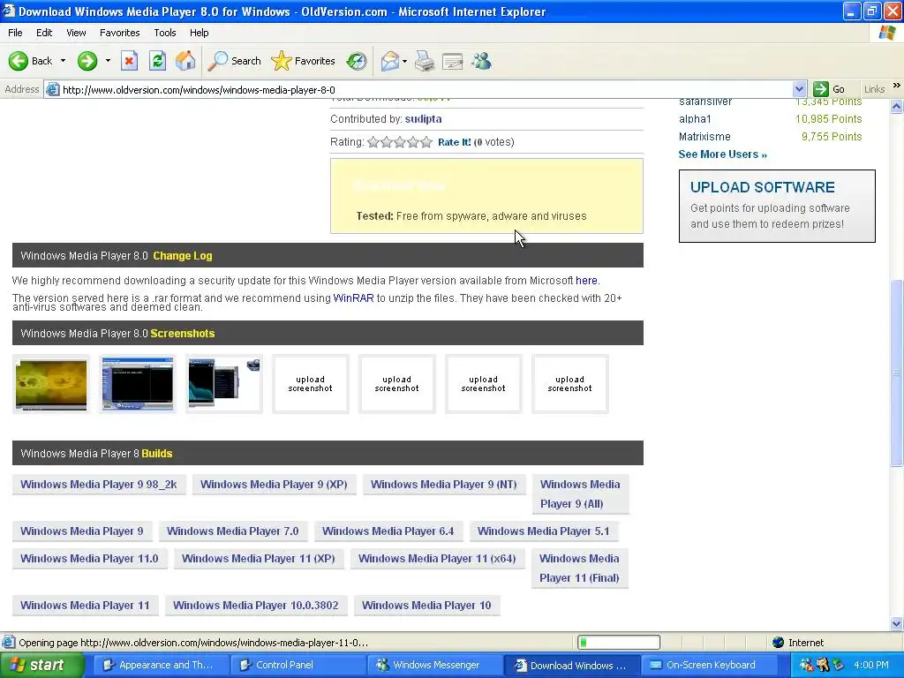Screen dimensions: 904x678
Task: Click the address bar URL field
Action: click(x=426, y=89)
